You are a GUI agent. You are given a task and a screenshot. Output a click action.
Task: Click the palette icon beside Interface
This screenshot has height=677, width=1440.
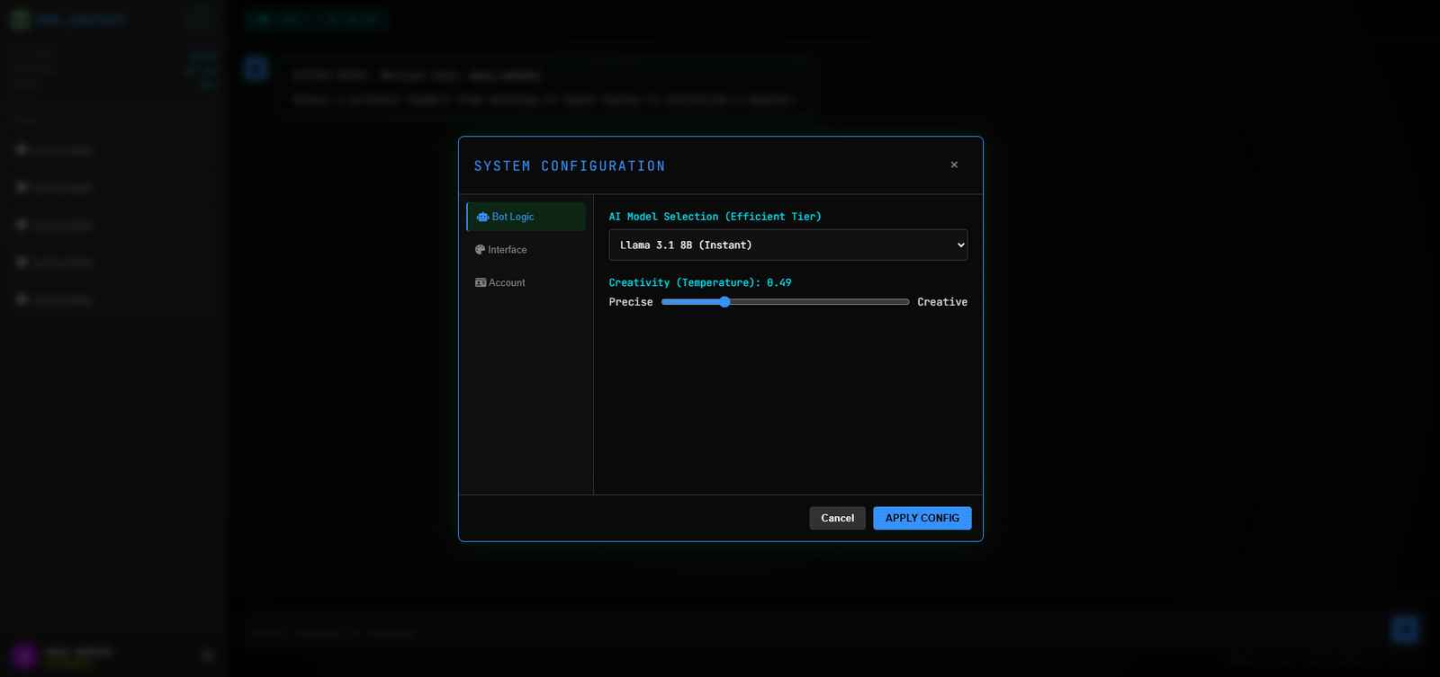pos(481,250)
